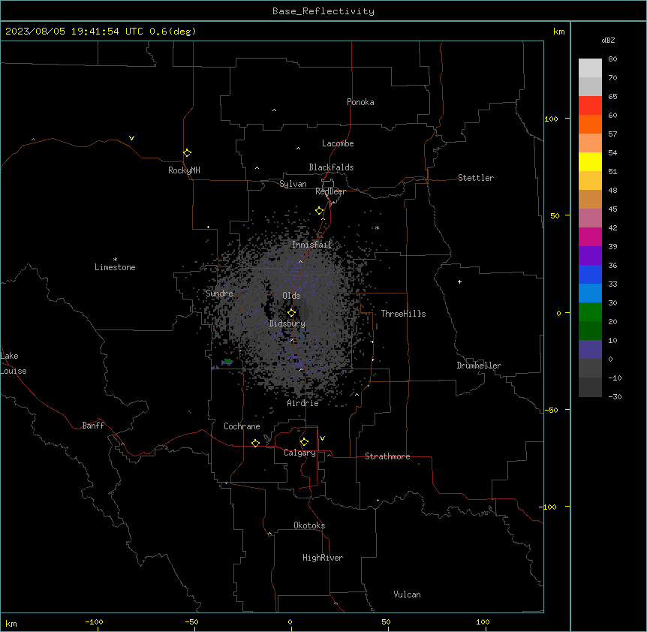Click the Sundre label
647x632 pixels.
pyautogui.click(x=219, y=293)
